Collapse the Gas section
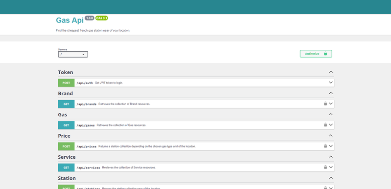This screenshot has width=391, height=189. tap(331, 114)
